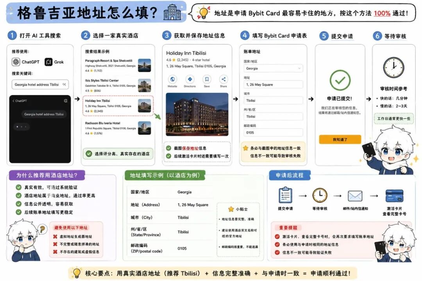The height and width of the screenshot is (281, 422).
Task: Click the Ibis Styles hotel thumbnail
Action: tap(145, 85)
